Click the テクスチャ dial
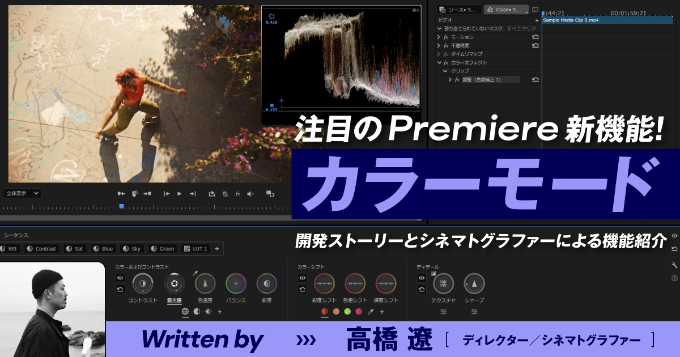The width and height of the screenshot is (680, 357). pos(443,283)
